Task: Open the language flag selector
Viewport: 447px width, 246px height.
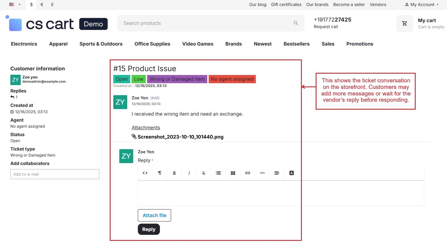Action: click(15, 5)
